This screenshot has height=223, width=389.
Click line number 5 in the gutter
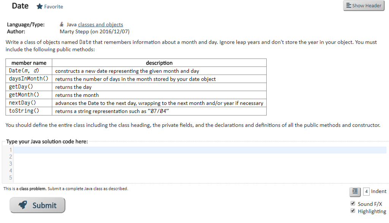[x=10, y=177]
